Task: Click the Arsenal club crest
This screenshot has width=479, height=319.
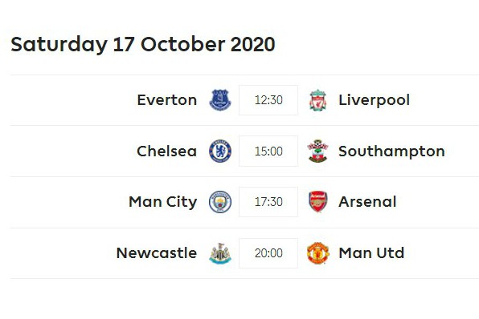Action: click(317, 202)
